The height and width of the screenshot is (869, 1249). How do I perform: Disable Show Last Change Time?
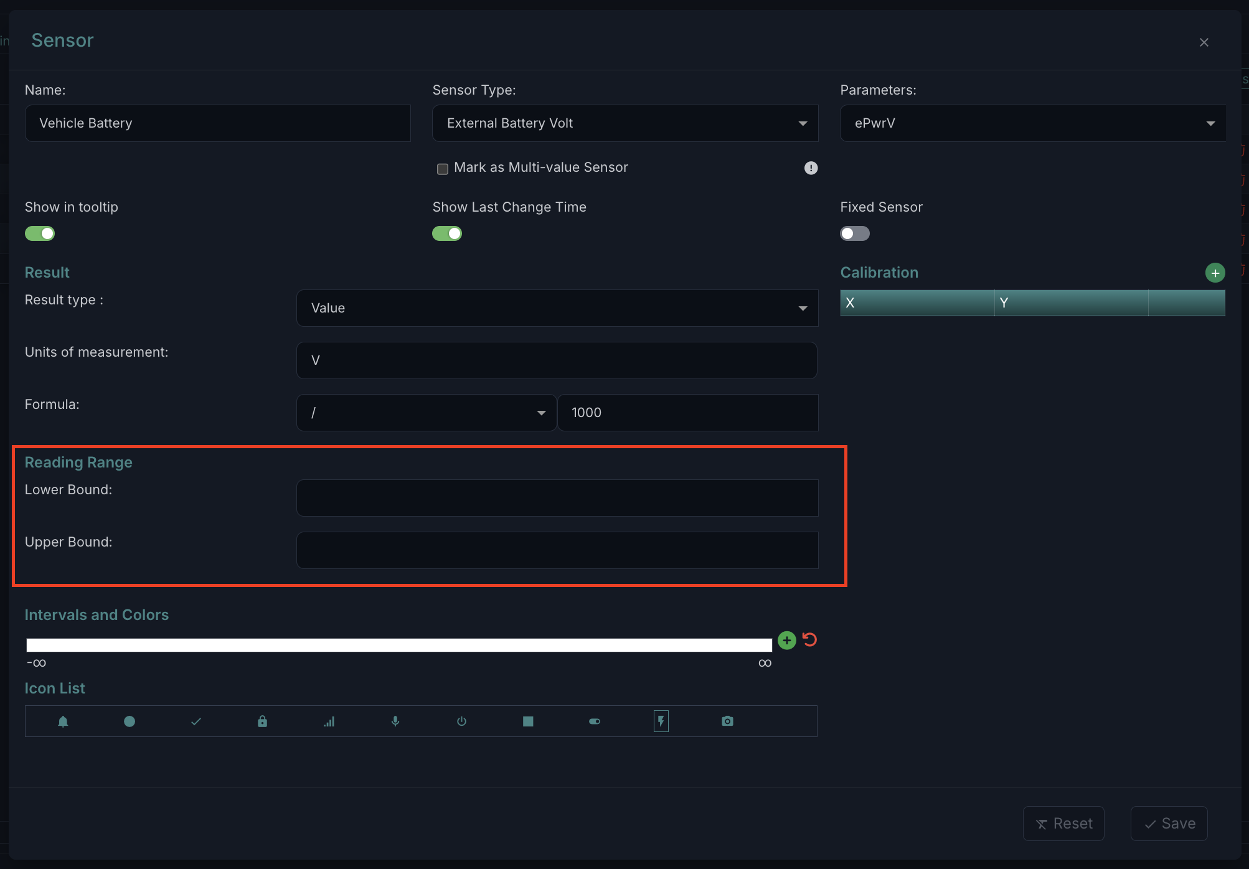447,233
